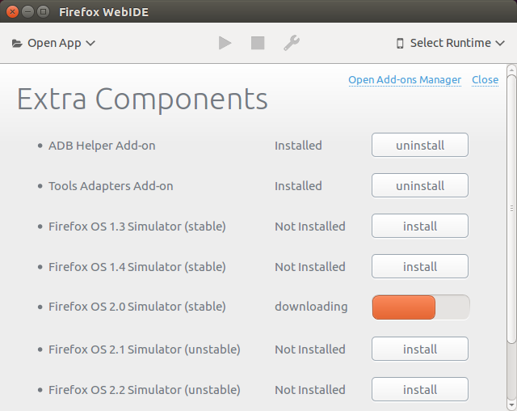This screenshot has height=411, width=517.
Task: Click the Firefox OS 2.0 download progress bar
Action: click(421, 307)
